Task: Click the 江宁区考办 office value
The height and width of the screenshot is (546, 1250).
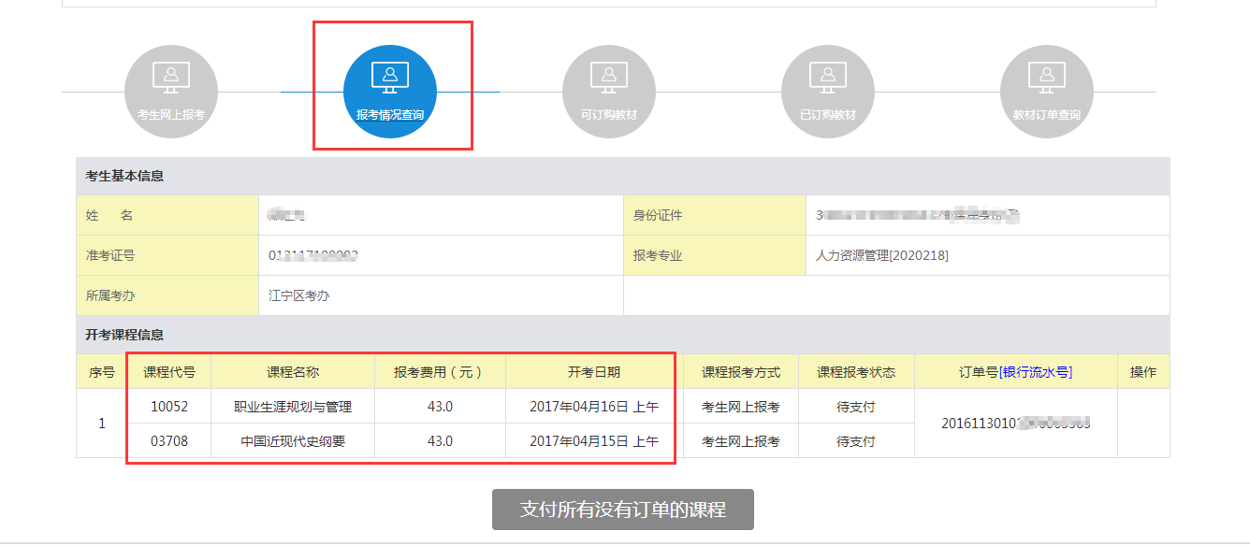Action: coord(299,295)
